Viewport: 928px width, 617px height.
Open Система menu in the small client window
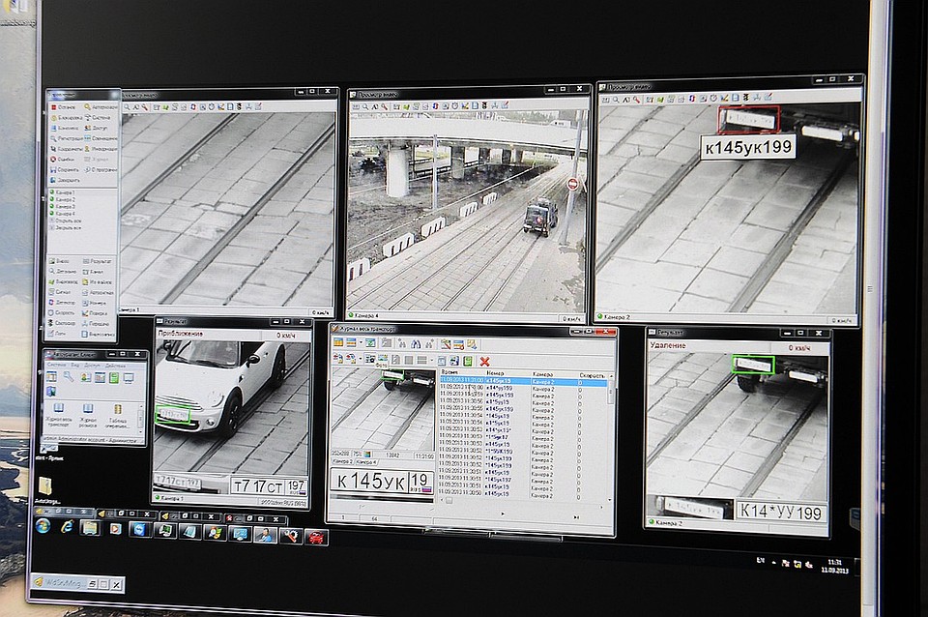[x=56, y=365]
